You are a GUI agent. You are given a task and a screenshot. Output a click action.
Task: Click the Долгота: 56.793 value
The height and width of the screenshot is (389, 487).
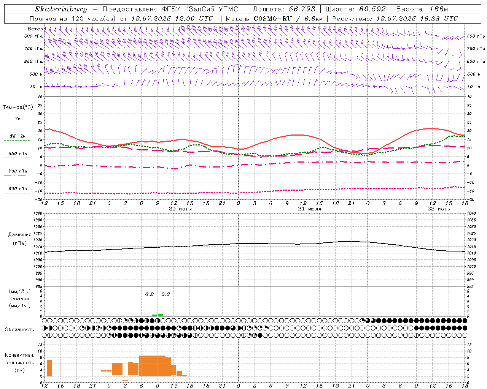coord(283,9)
